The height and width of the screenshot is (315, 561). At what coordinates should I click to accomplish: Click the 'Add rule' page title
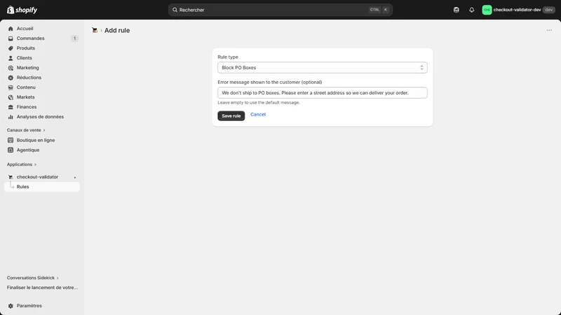coord(117,30)
